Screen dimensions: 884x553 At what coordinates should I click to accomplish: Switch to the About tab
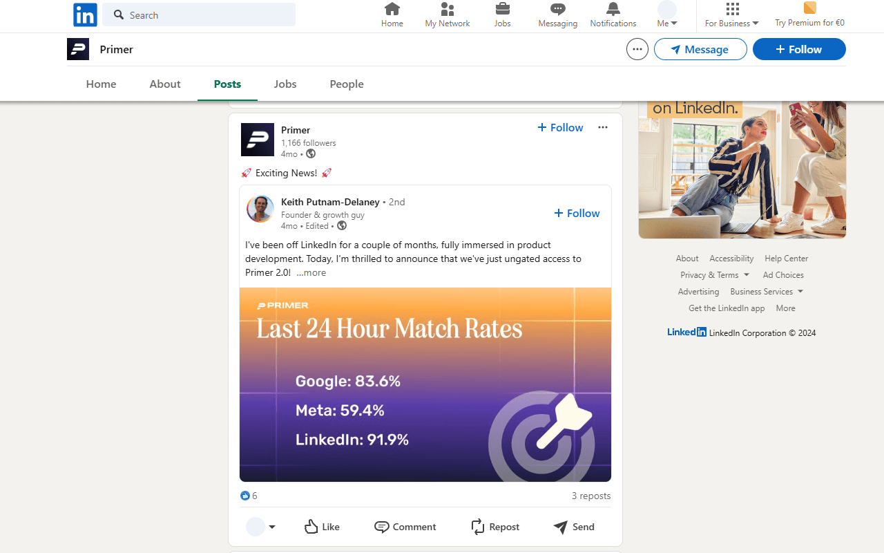[x=165, y=84]
